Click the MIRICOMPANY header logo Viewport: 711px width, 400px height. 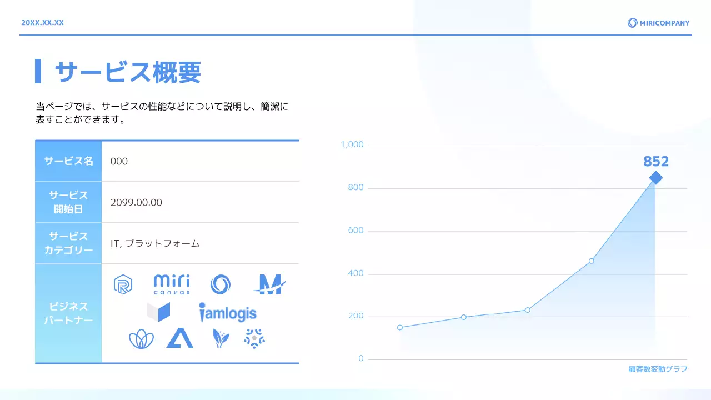pyautogui.click(x=658, y=23)
